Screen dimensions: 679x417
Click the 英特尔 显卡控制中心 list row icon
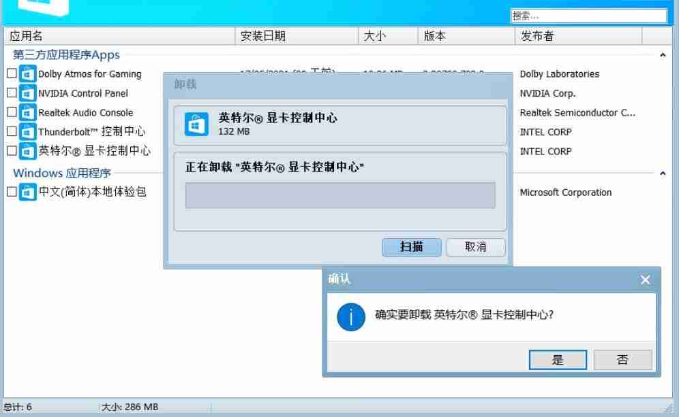pyautogui.click(x=28, y=151)
